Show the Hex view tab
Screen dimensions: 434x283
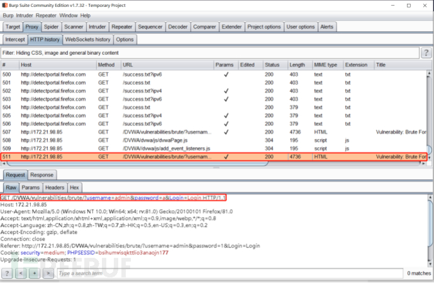tap(75, 187)
